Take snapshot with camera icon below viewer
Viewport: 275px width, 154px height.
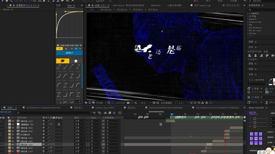click(128, 103)
